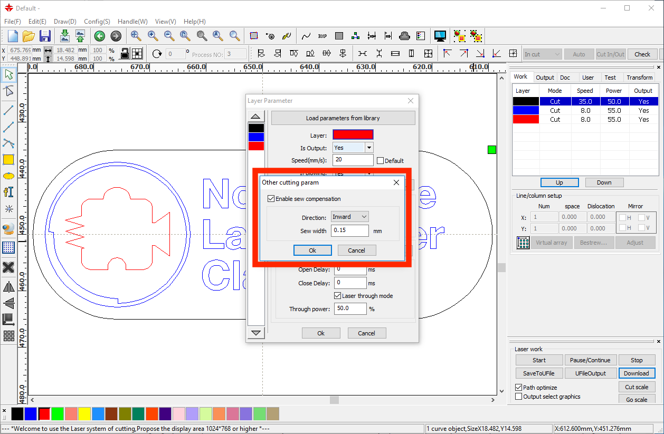Click the text tool icon in left toolbar
Screen dimensions: 664x434
(8, 192)
